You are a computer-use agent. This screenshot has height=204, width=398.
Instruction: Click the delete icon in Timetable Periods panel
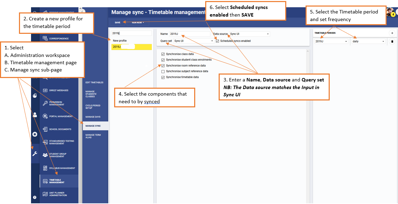(392, 41)
